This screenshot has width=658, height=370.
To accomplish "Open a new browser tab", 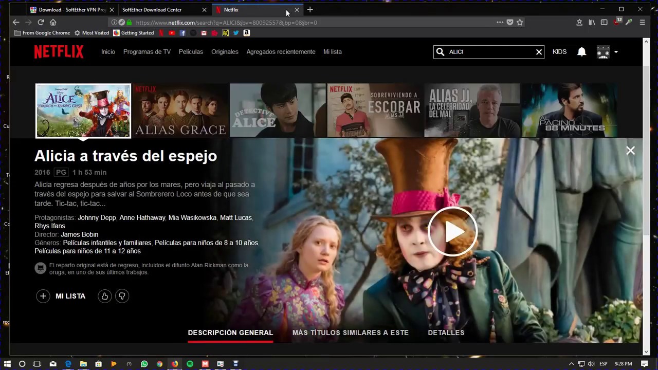I will [310, 10].
